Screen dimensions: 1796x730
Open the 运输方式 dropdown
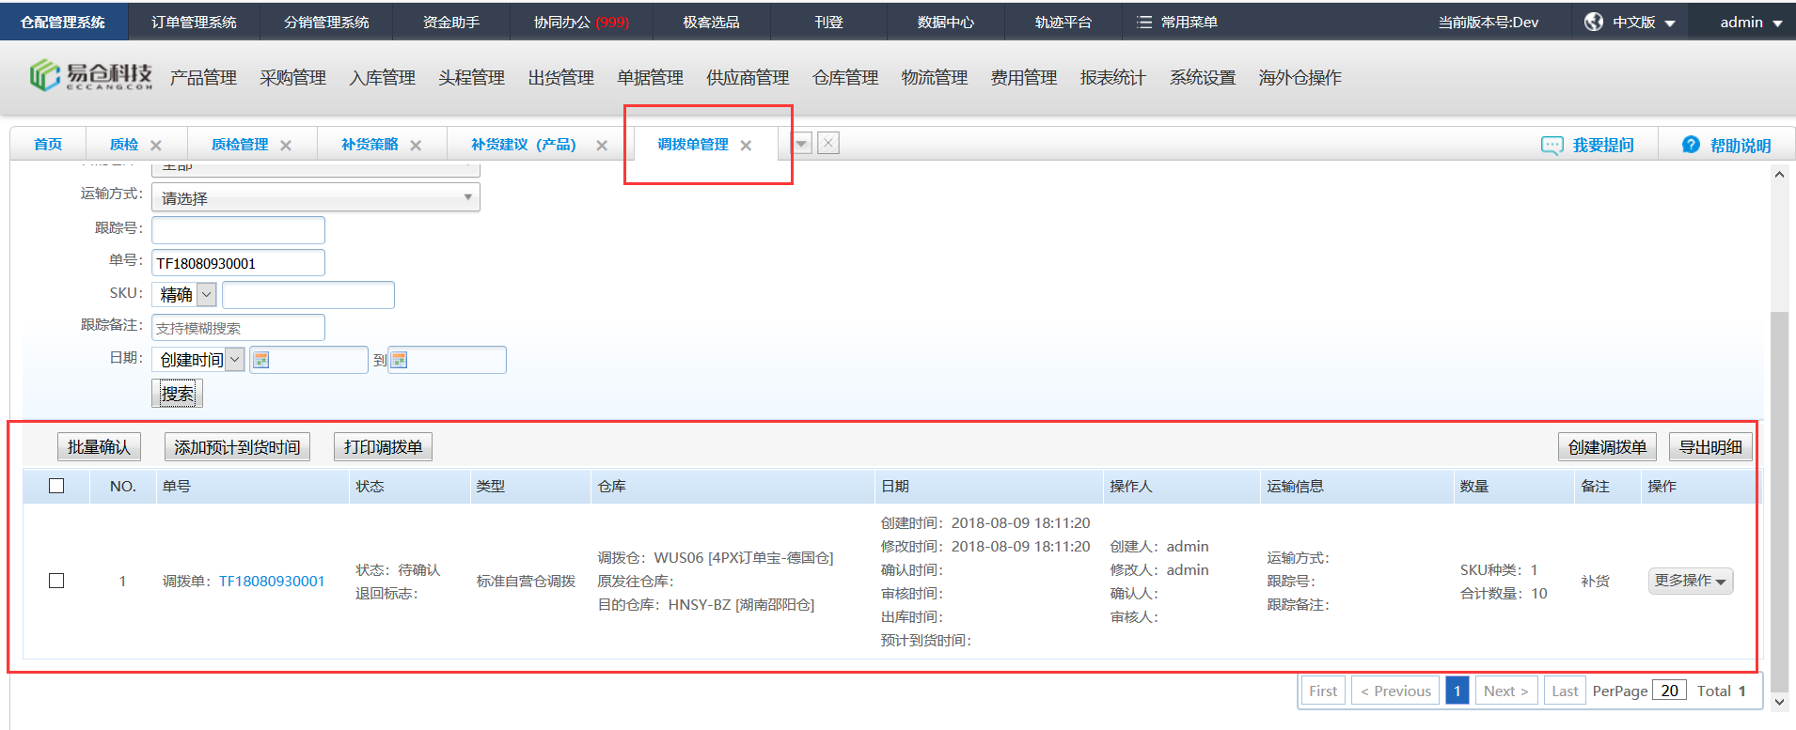(315, 198)
